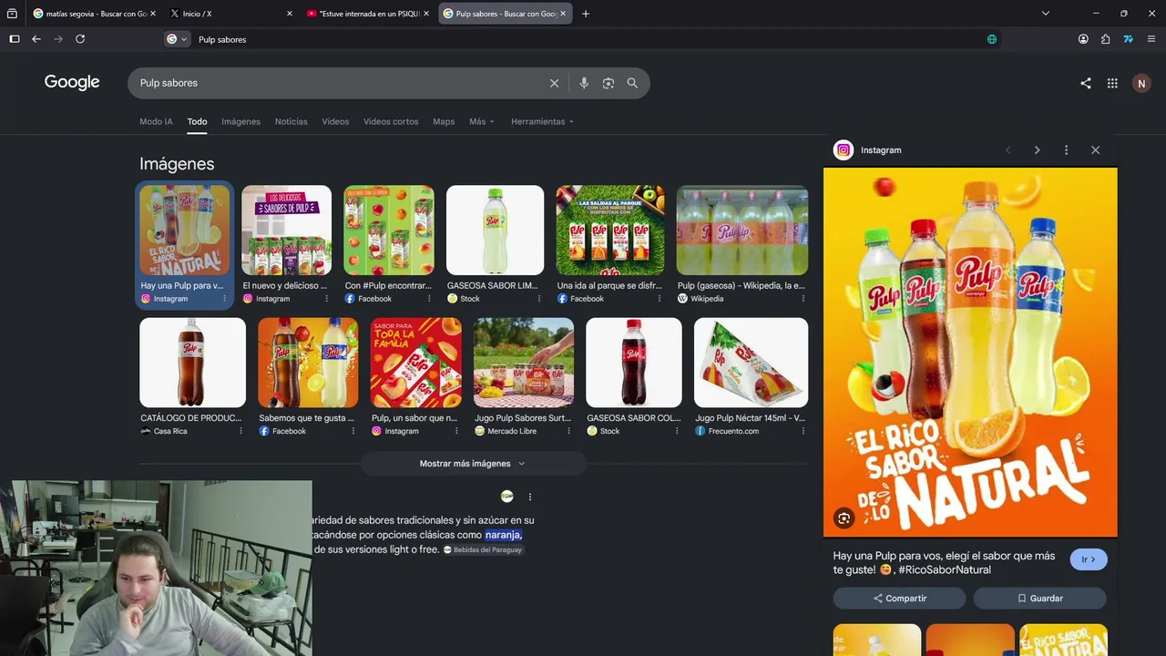This screenshot has width=1166, height=656.
Task: Expand the tab search dropdown chevron
Action: pyautogui.click(x=1046, y=14)
